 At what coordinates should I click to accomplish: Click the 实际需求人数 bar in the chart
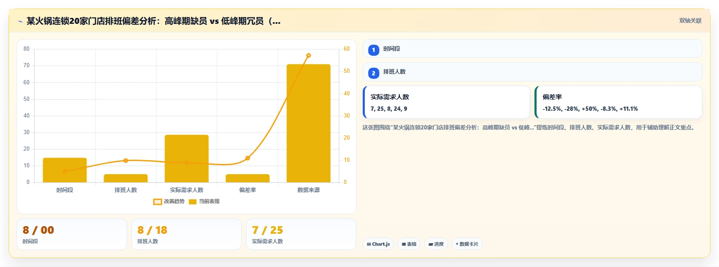tap(187, 158)
